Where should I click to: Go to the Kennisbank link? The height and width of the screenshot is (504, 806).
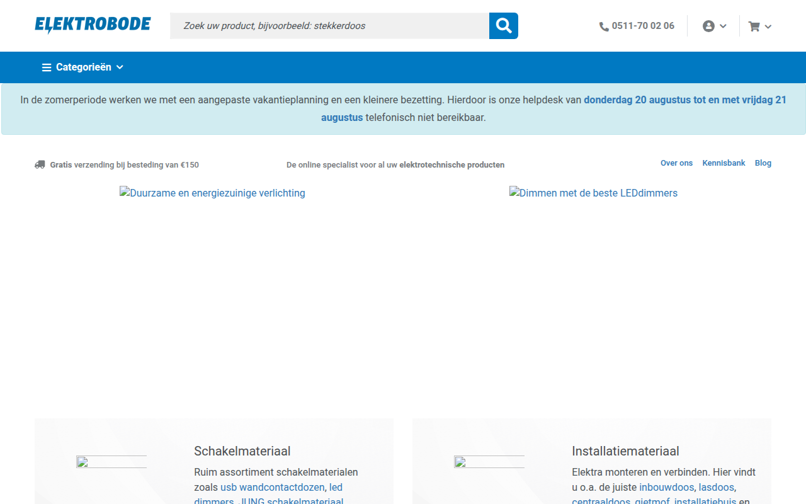(x=724, y=163)
